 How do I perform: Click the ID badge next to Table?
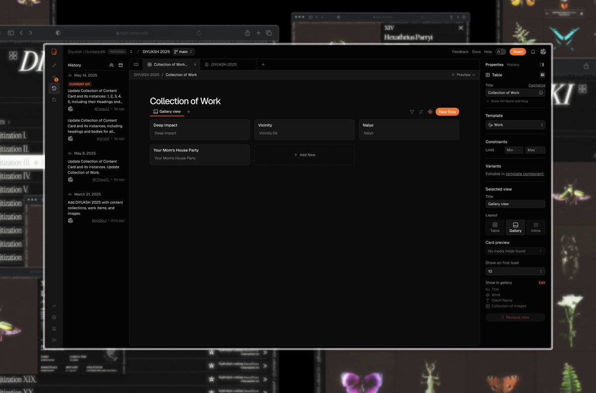(542, 75)
